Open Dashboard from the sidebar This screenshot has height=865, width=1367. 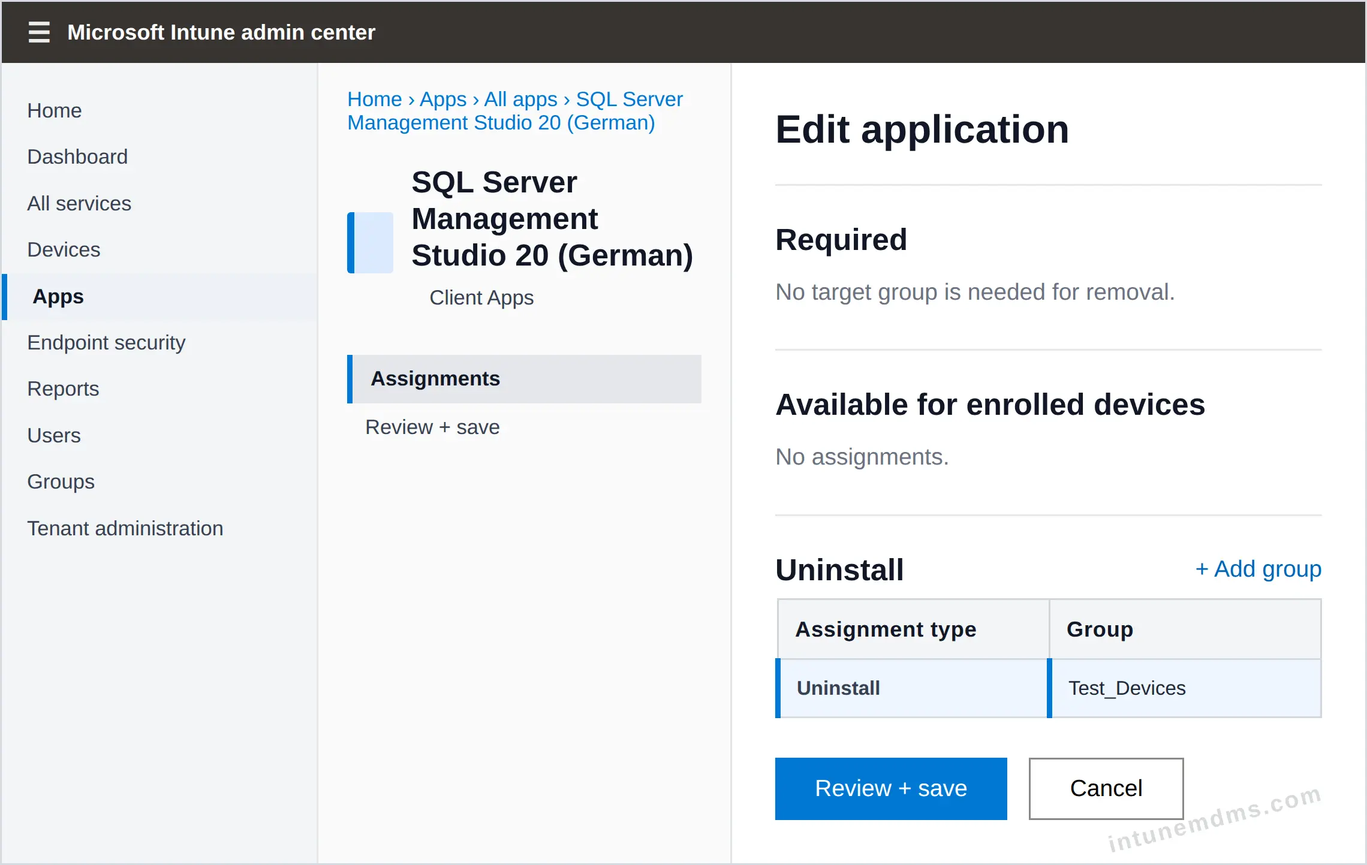(77, 156)
